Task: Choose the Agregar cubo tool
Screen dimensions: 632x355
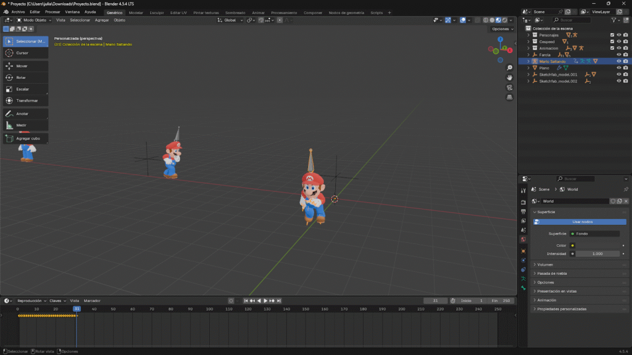Action: 25,139
